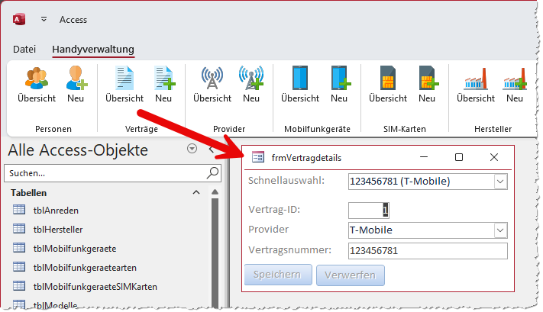Open the Verträge Übersicht icon
Image resolution: width=543 pixels, height=312 pixels.
pos(124,78)
